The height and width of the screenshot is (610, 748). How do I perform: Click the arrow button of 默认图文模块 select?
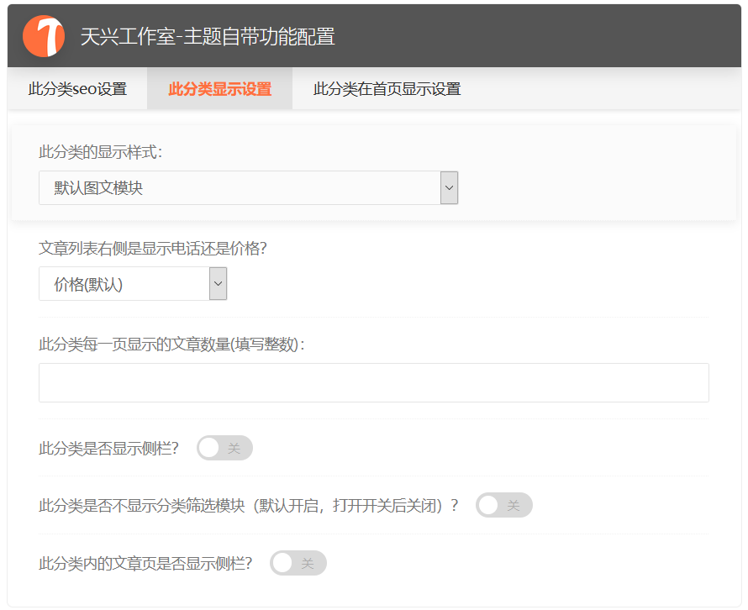pos(450,188)
